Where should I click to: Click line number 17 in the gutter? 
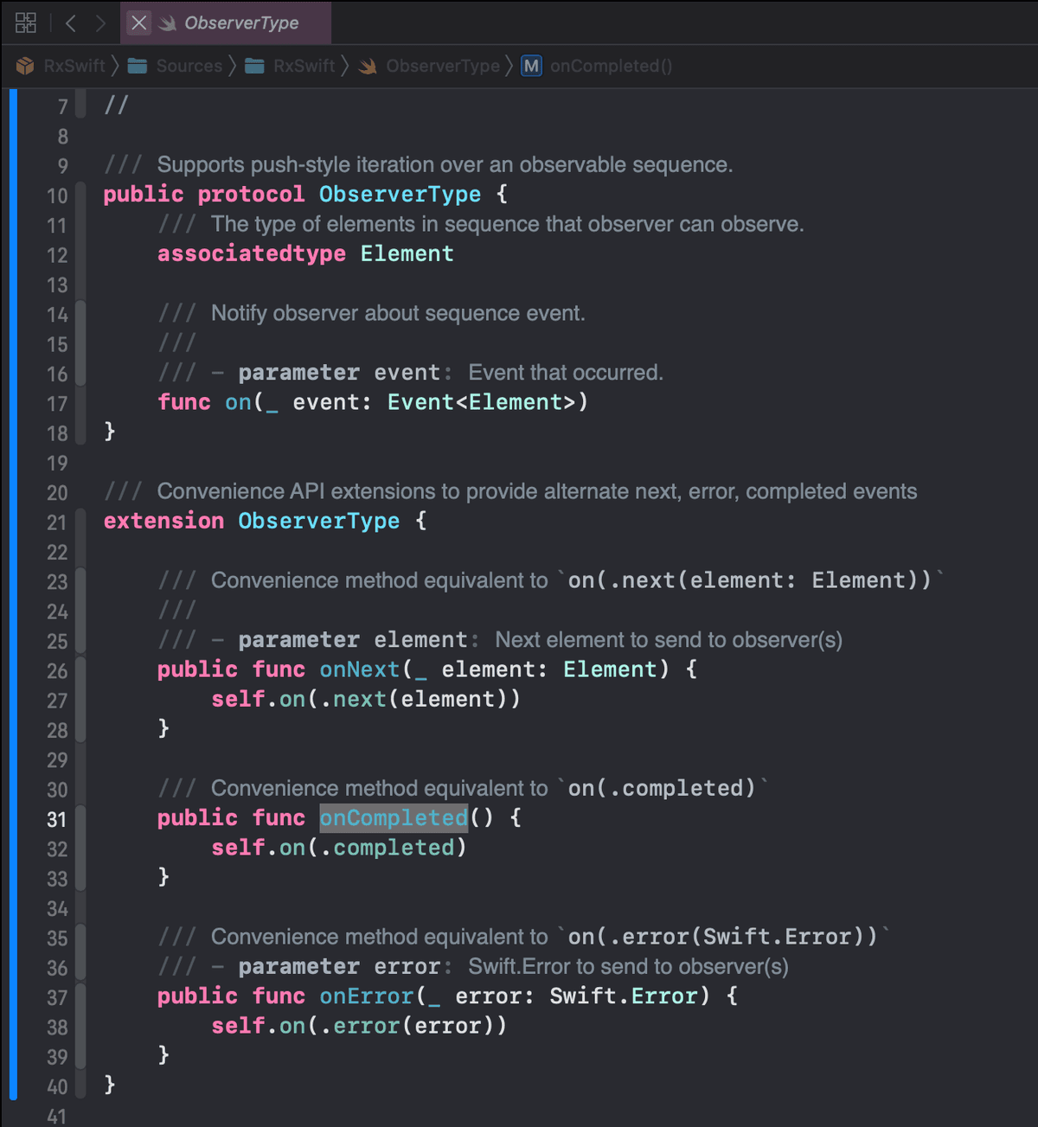pyautogui.click(x=57, y=404)
